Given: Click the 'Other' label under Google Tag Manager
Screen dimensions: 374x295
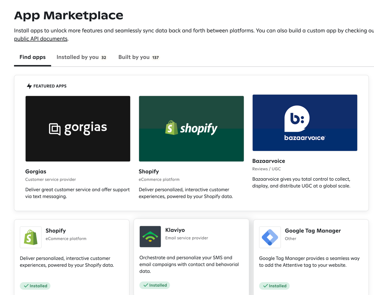Looking at the screenshot, I should click(x=291, y=239).
